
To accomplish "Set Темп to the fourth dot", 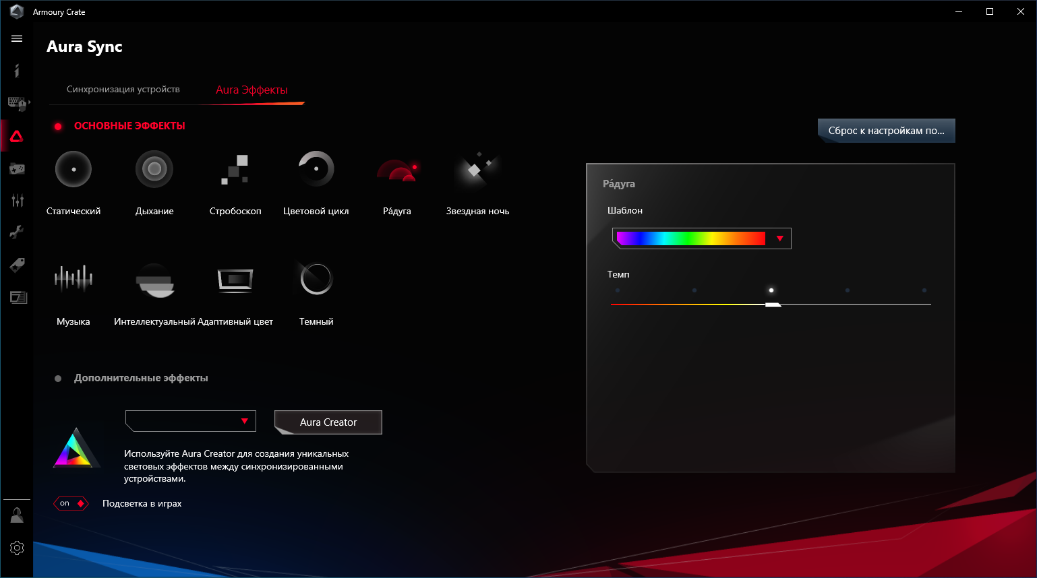I will click(x=848, y=290).
